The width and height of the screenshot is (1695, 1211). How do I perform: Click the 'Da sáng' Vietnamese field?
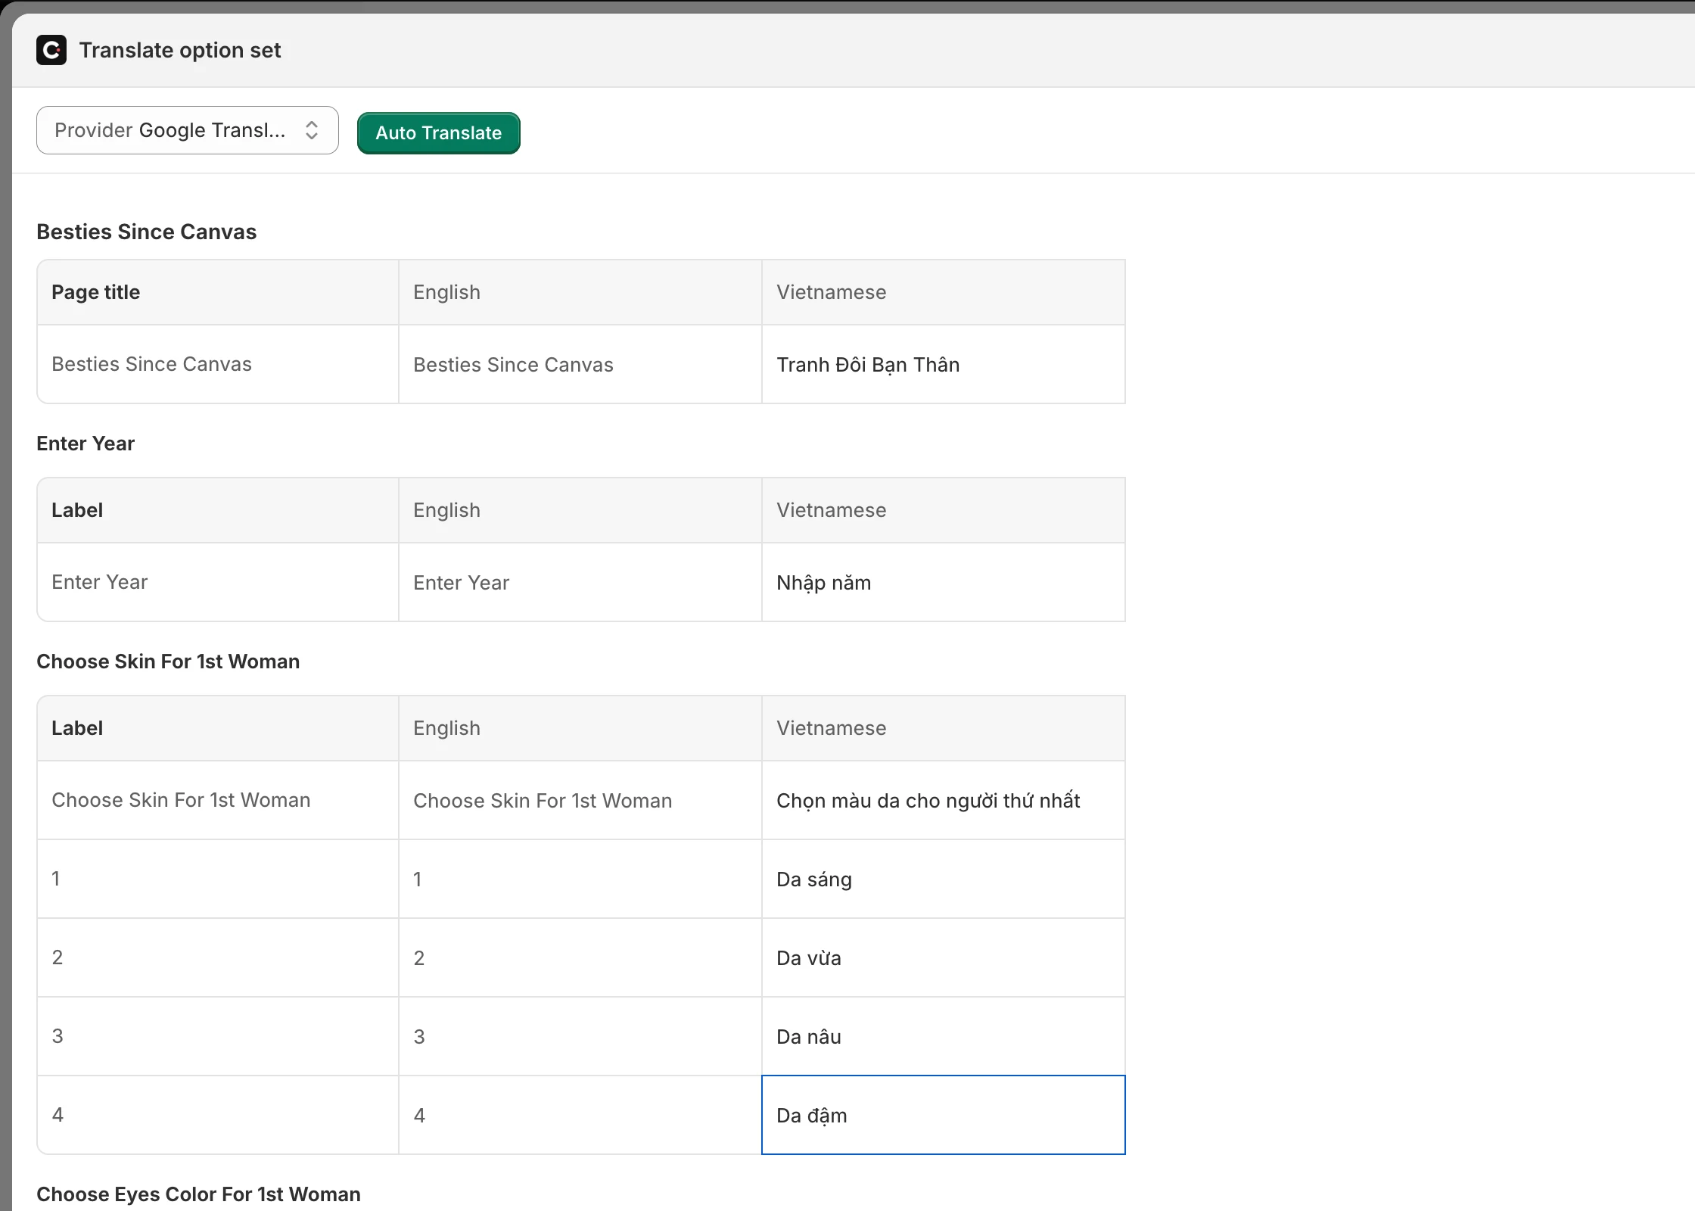[x=943, y=879]
